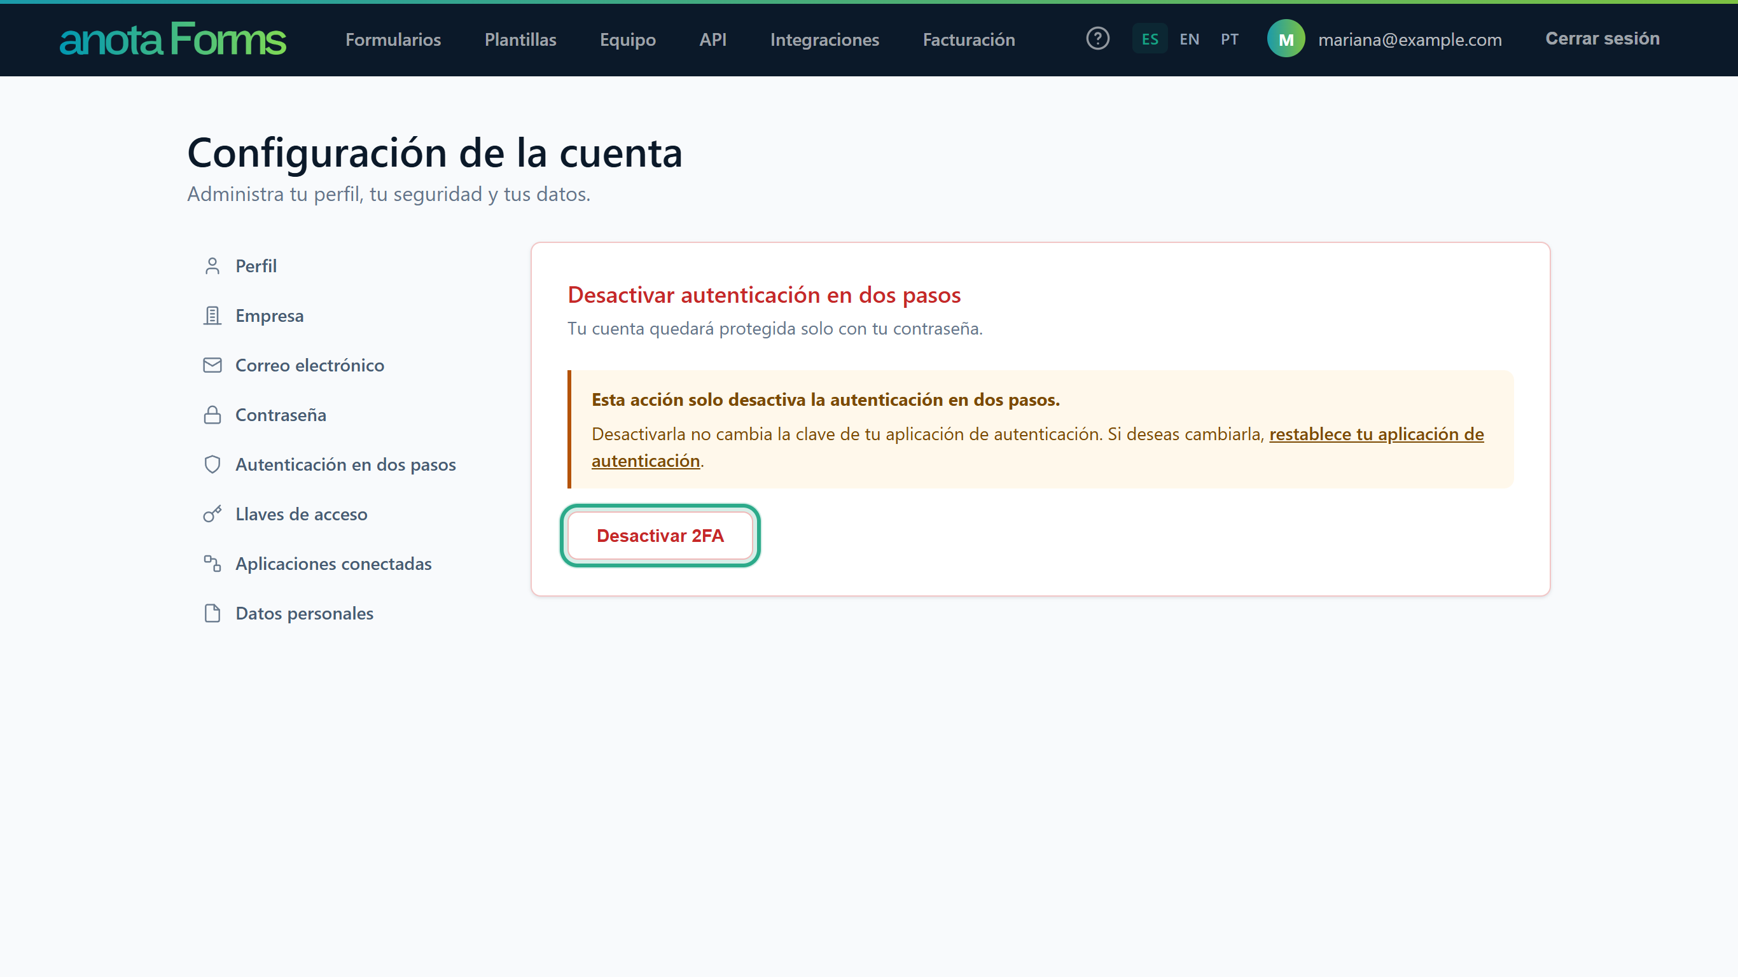Click Cerrar sesión

click(x=1602, y=38)
